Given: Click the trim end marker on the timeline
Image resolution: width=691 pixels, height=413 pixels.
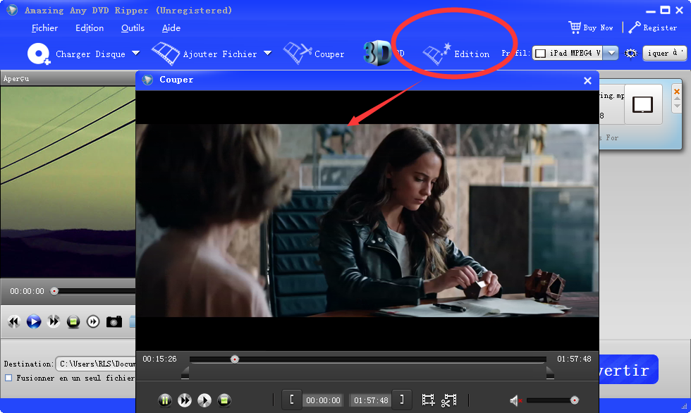Looking at the screenshot, I should pos(550,374).
